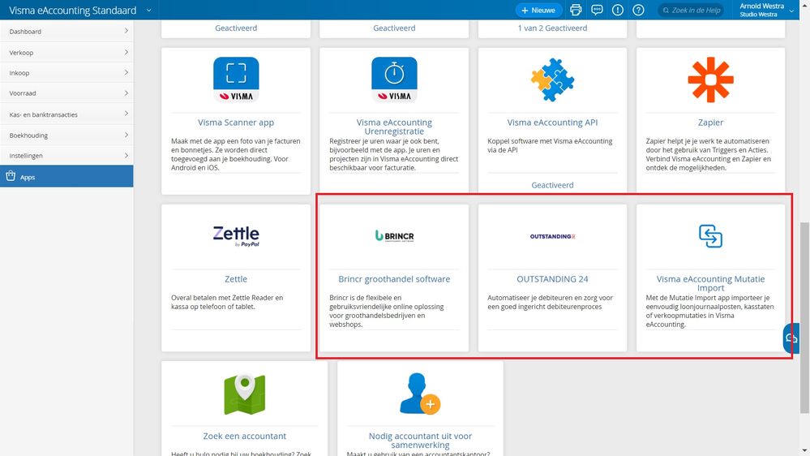Screen dimensions: 810x456
Task: Expand the Verkoop menu chevron
Action: click(x=126, y=52)
